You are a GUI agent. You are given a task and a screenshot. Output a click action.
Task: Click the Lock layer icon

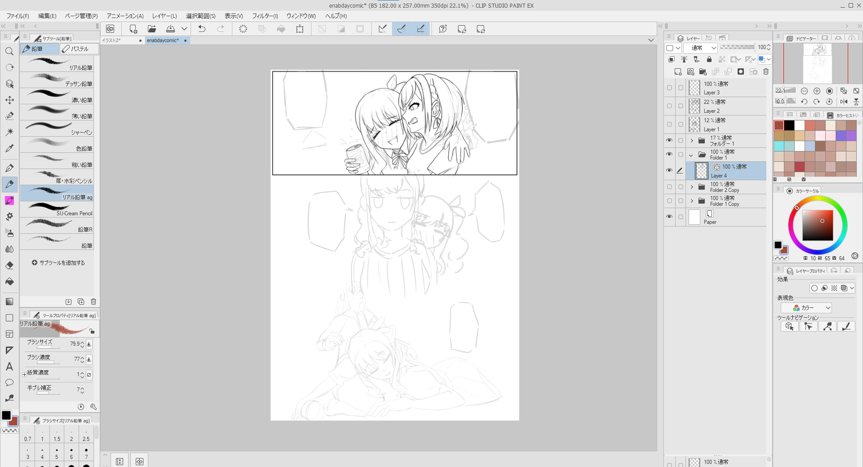tap(709, 59)
